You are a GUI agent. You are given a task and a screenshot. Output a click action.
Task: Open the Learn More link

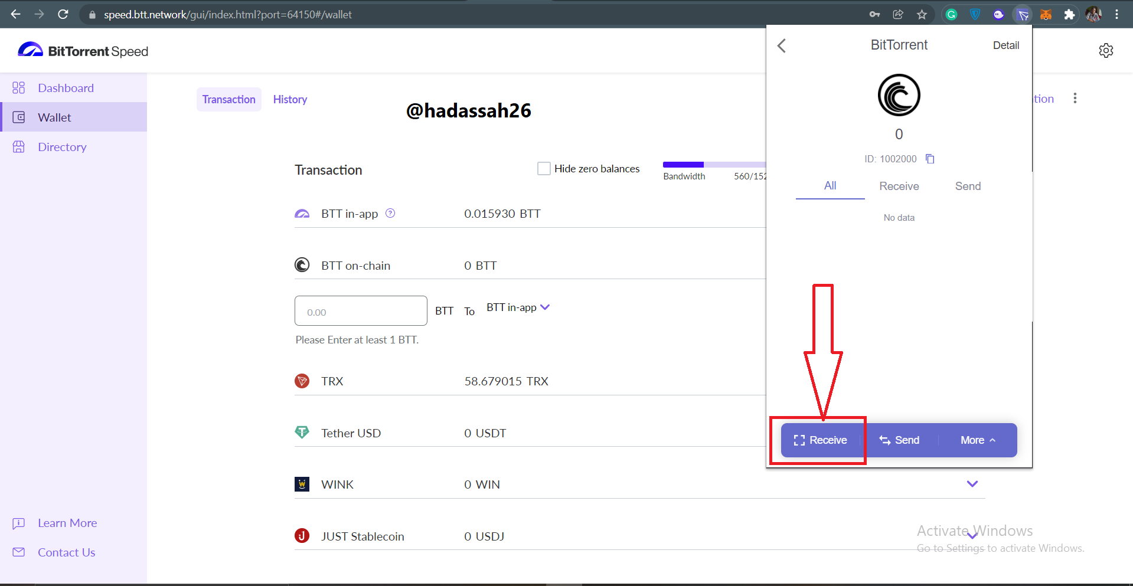coord(67,523)
